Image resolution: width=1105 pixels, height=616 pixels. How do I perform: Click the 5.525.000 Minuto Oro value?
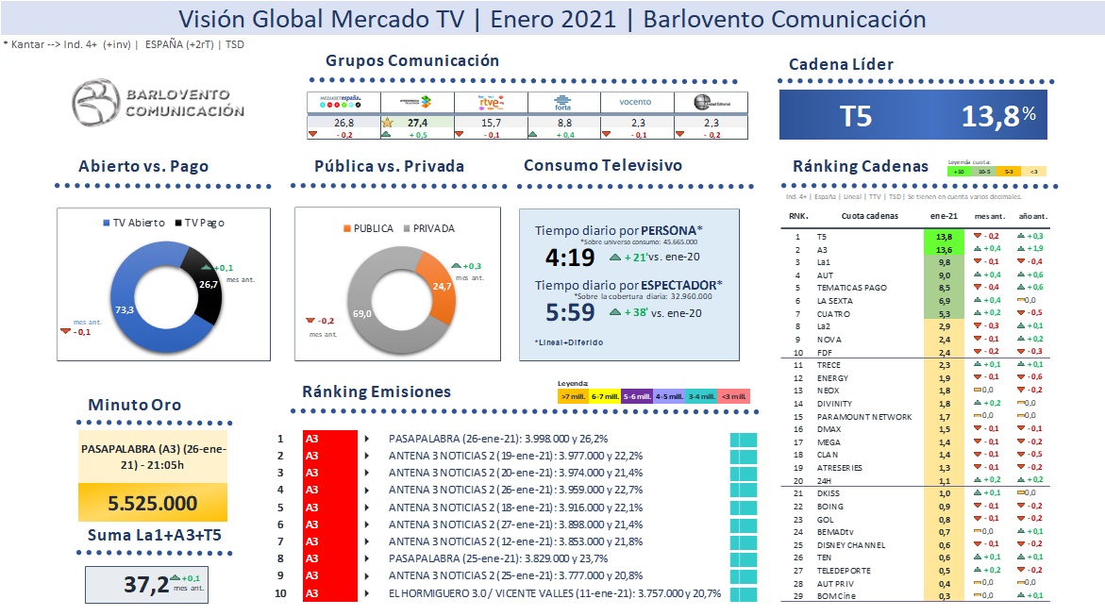point(153,503)
